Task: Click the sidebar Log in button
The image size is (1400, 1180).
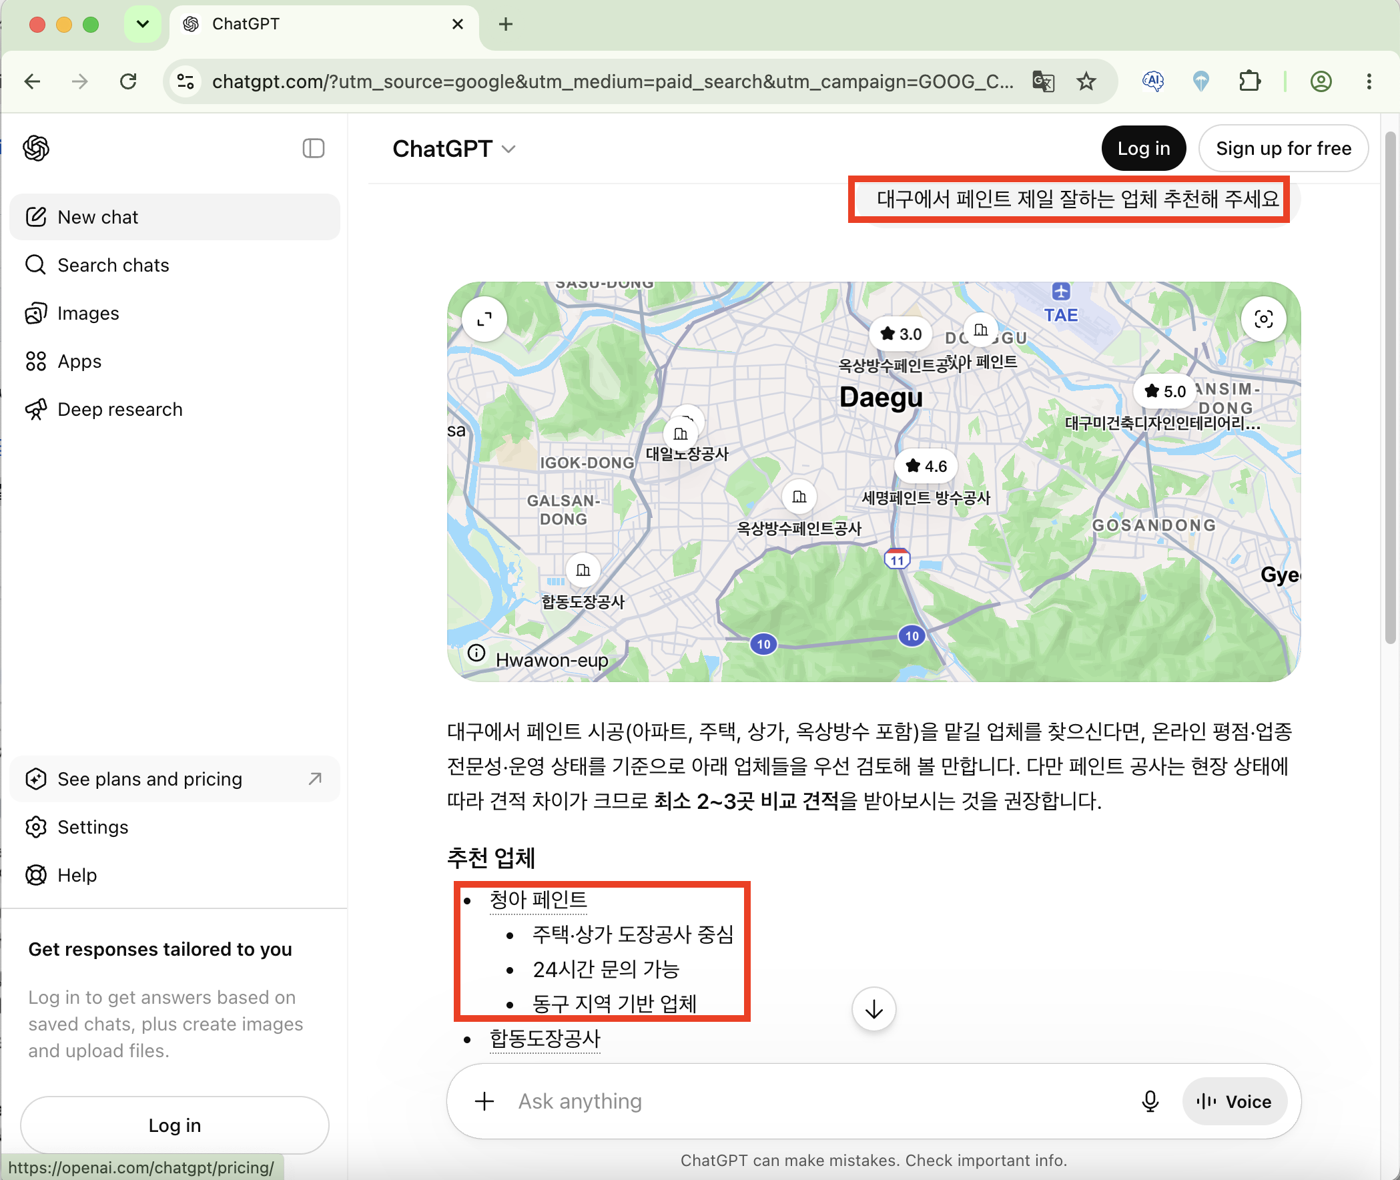Action: pyautogui.click(x=175, y=1125)
